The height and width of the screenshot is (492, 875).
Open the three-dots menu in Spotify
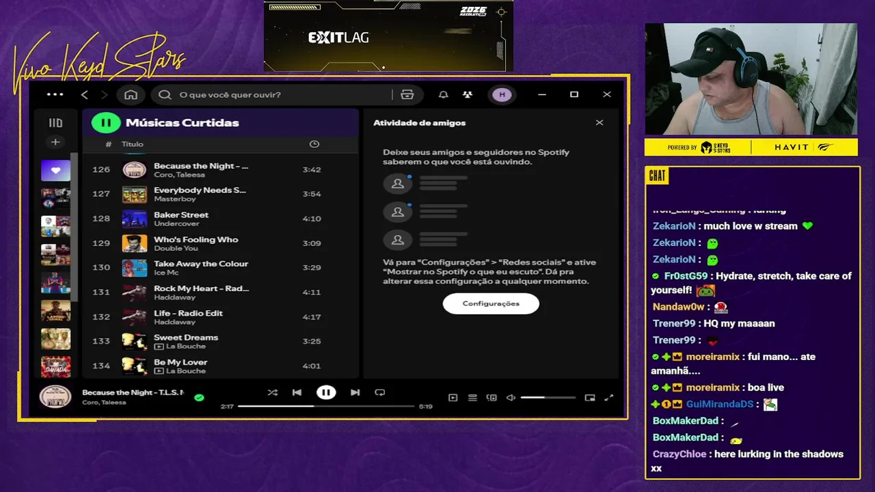click(x=55, y=94)
